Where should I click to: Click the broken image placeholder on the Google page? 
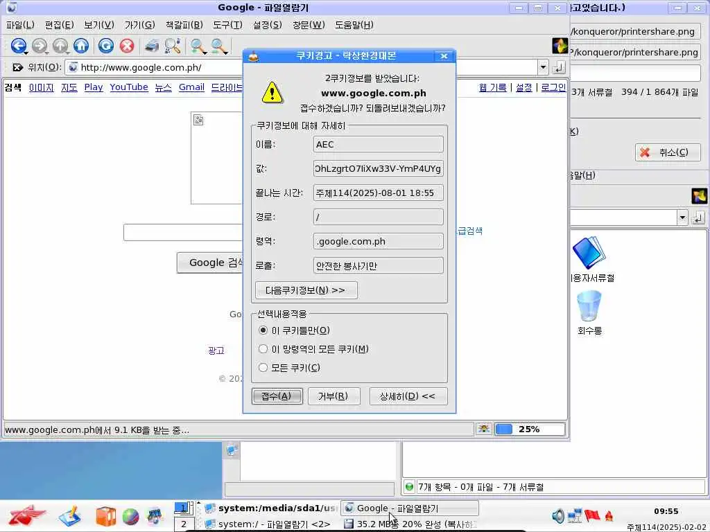tap(198, 120)
